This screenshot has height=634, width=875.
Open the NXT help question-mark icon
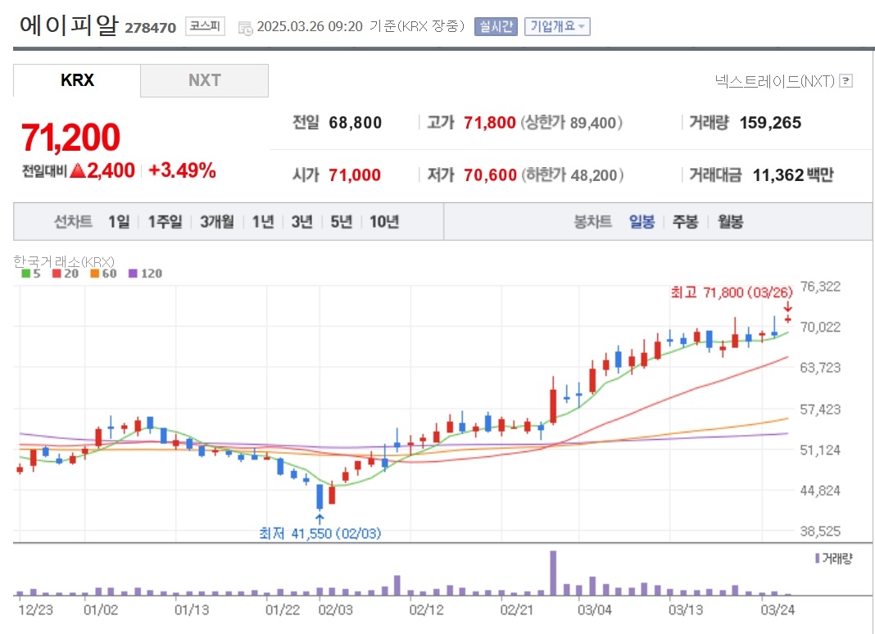(846, 81)
